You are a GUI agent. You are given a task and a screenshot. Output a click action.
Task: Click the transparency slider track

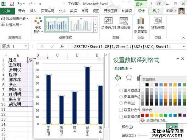coord(144,135)
